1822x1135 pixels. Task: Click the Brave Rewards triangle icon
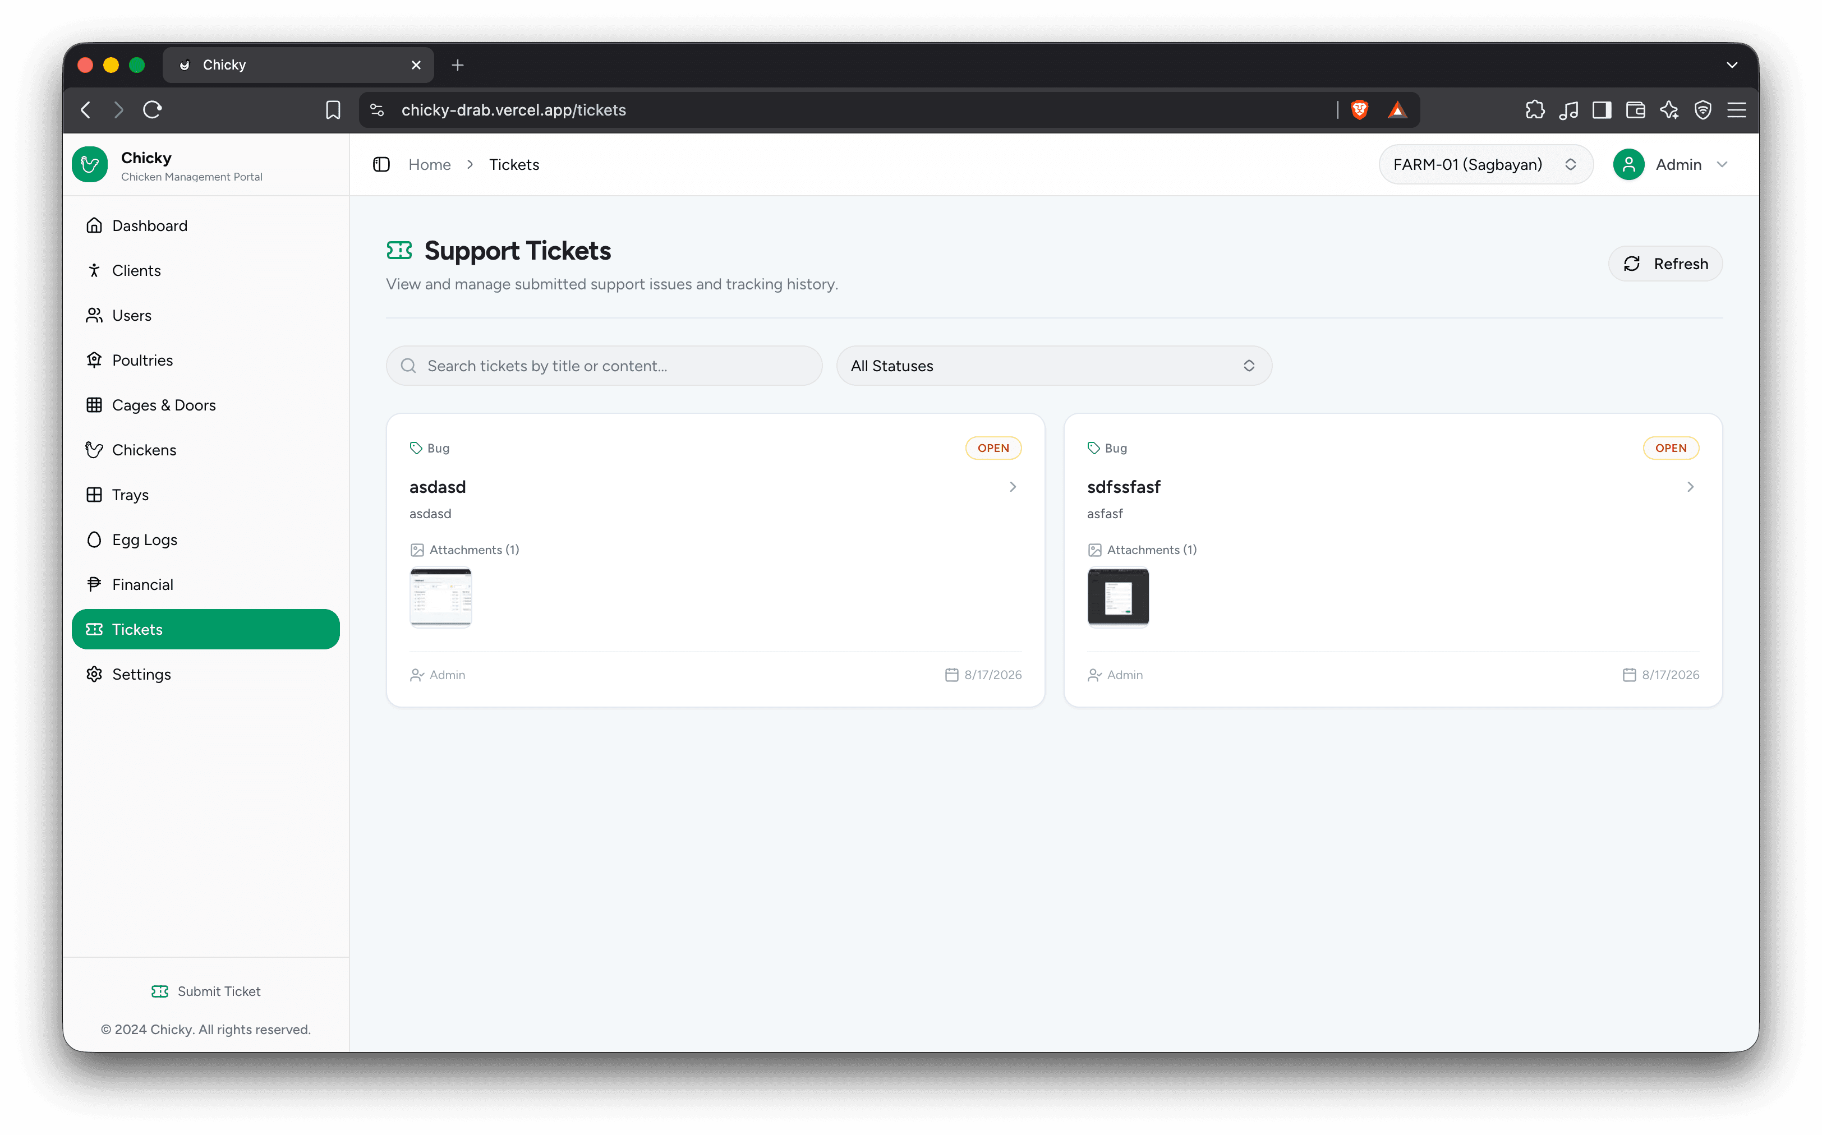pyautogui.click(x=1396, y=109)
